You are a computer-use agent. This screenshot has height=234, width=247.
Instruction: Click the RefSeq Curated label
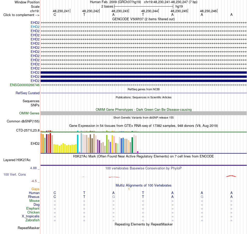click(x=27, y=93)
